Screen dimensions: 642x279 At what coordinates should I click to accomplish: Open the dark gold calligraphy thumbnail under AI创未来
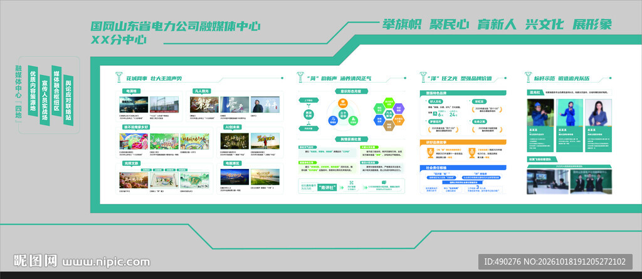pyautogui.click(x=234, y=141)
